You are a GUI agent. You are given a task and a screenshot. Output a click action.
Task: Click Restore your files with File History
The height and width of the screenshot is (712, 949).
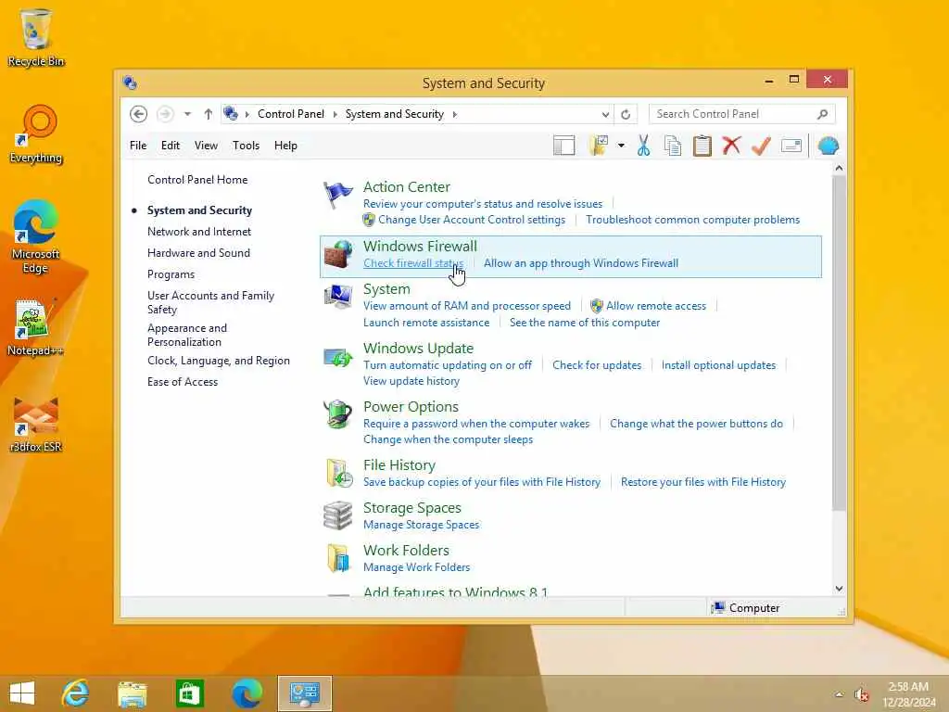pos(703,482)
